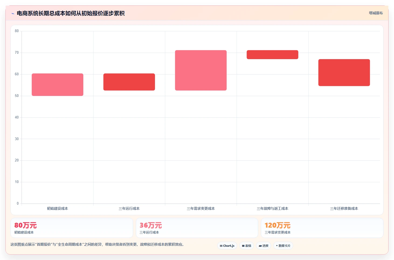
Task: Click x-axis label 三年需求变更成本
Action: [201, 208]
